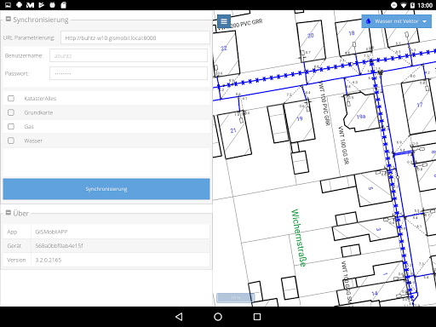436x327 pixels.
Task: Click the map scale bar at bottom
Action: (x=235, y=298)
